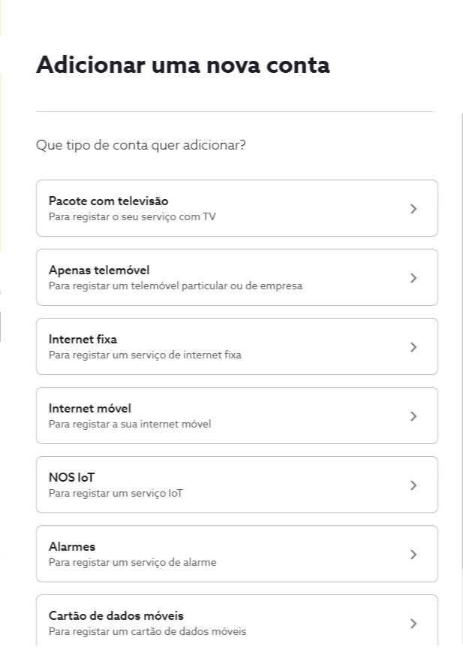Select the Internet fixa option title
The height and width of the screenshot is (668, 463).
pos(83,340)
